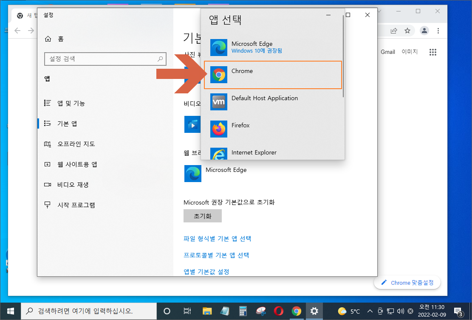Open the 이미지 link in Chrome
Screen dimensions: 472x320
coord(410,52)
